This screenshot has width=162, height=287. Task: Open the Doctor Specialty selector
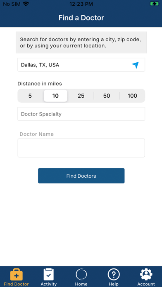click(81, 114)
